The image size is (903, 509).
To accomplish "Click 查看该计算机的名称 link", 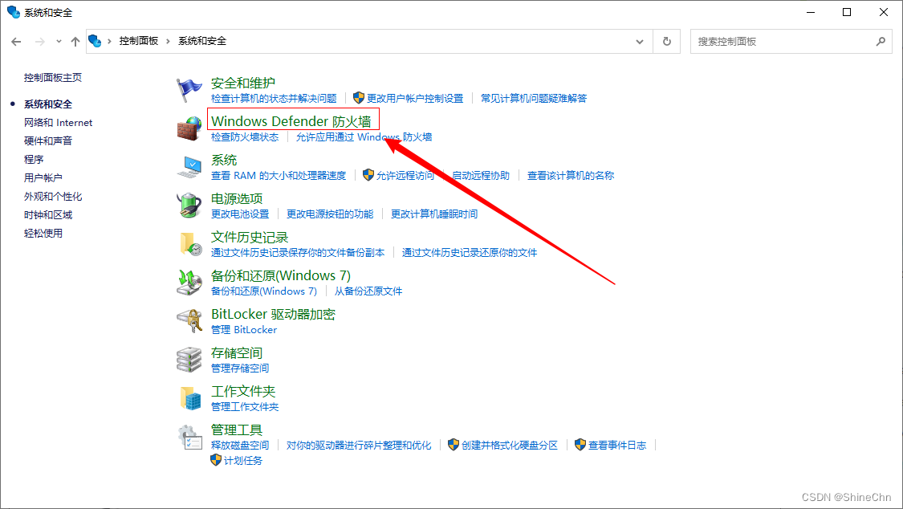I will tap(571, 176).
